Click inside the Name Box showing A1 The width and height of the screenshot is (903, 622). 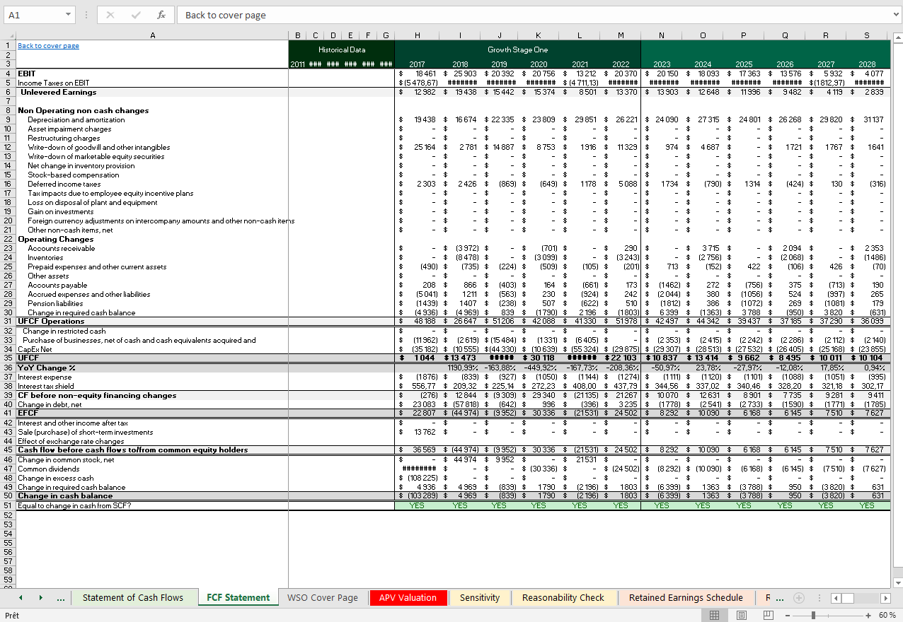coord(34,15)
